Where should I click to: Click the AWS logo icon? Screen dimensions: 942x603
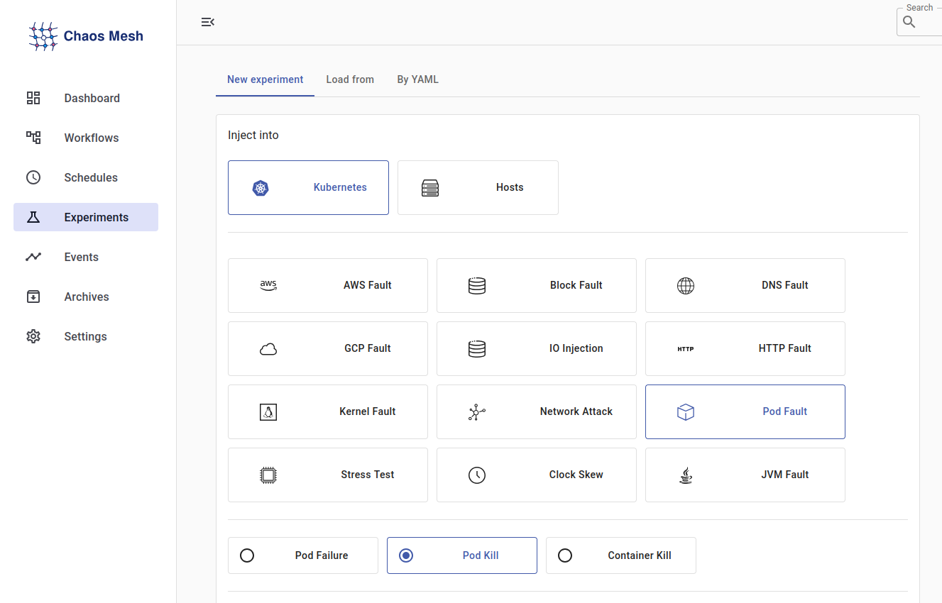(268, 285)
